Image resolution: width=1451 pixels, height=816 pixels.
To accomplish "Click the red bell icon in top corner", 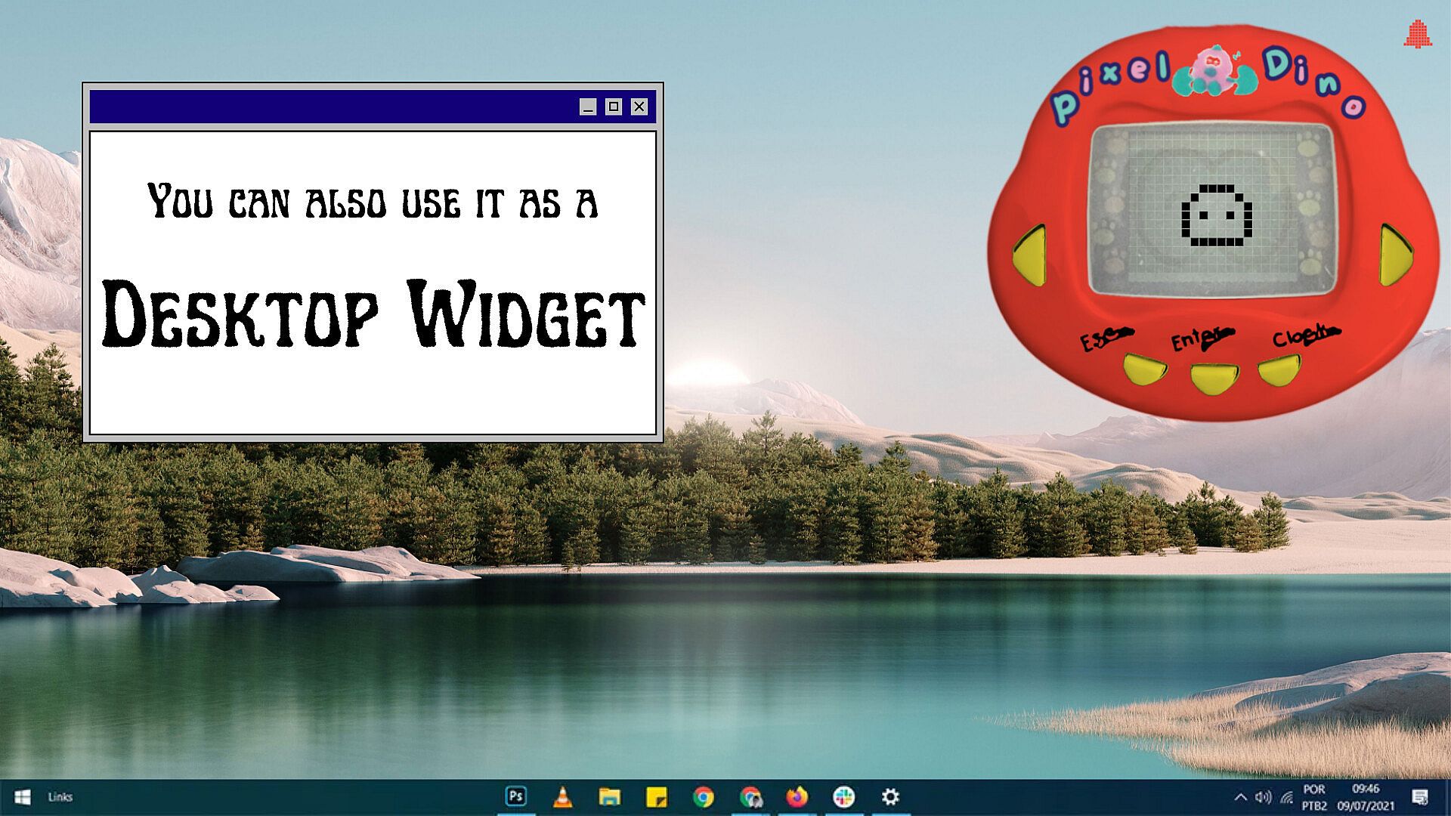I will [1418, 35].
